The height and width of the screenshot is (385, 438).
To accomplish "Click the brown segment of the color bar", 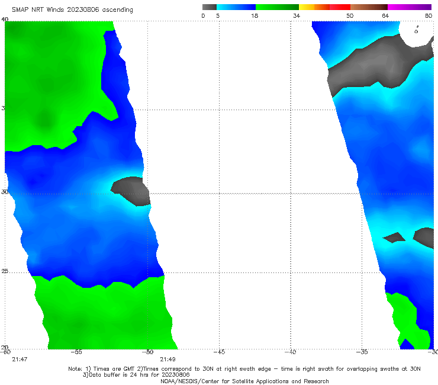I will [x=369, y=7].
